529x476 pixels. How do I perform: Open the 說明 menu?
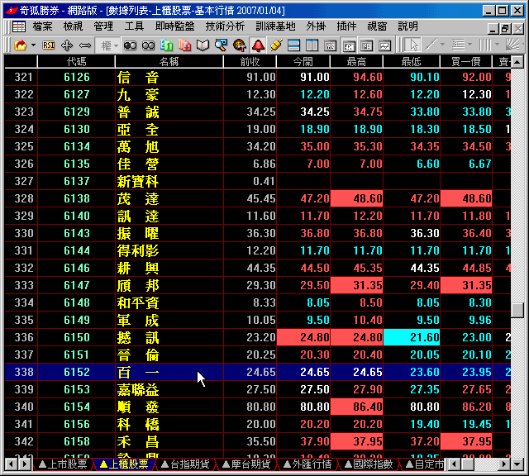pyautogui.click(x=407, y=26)
